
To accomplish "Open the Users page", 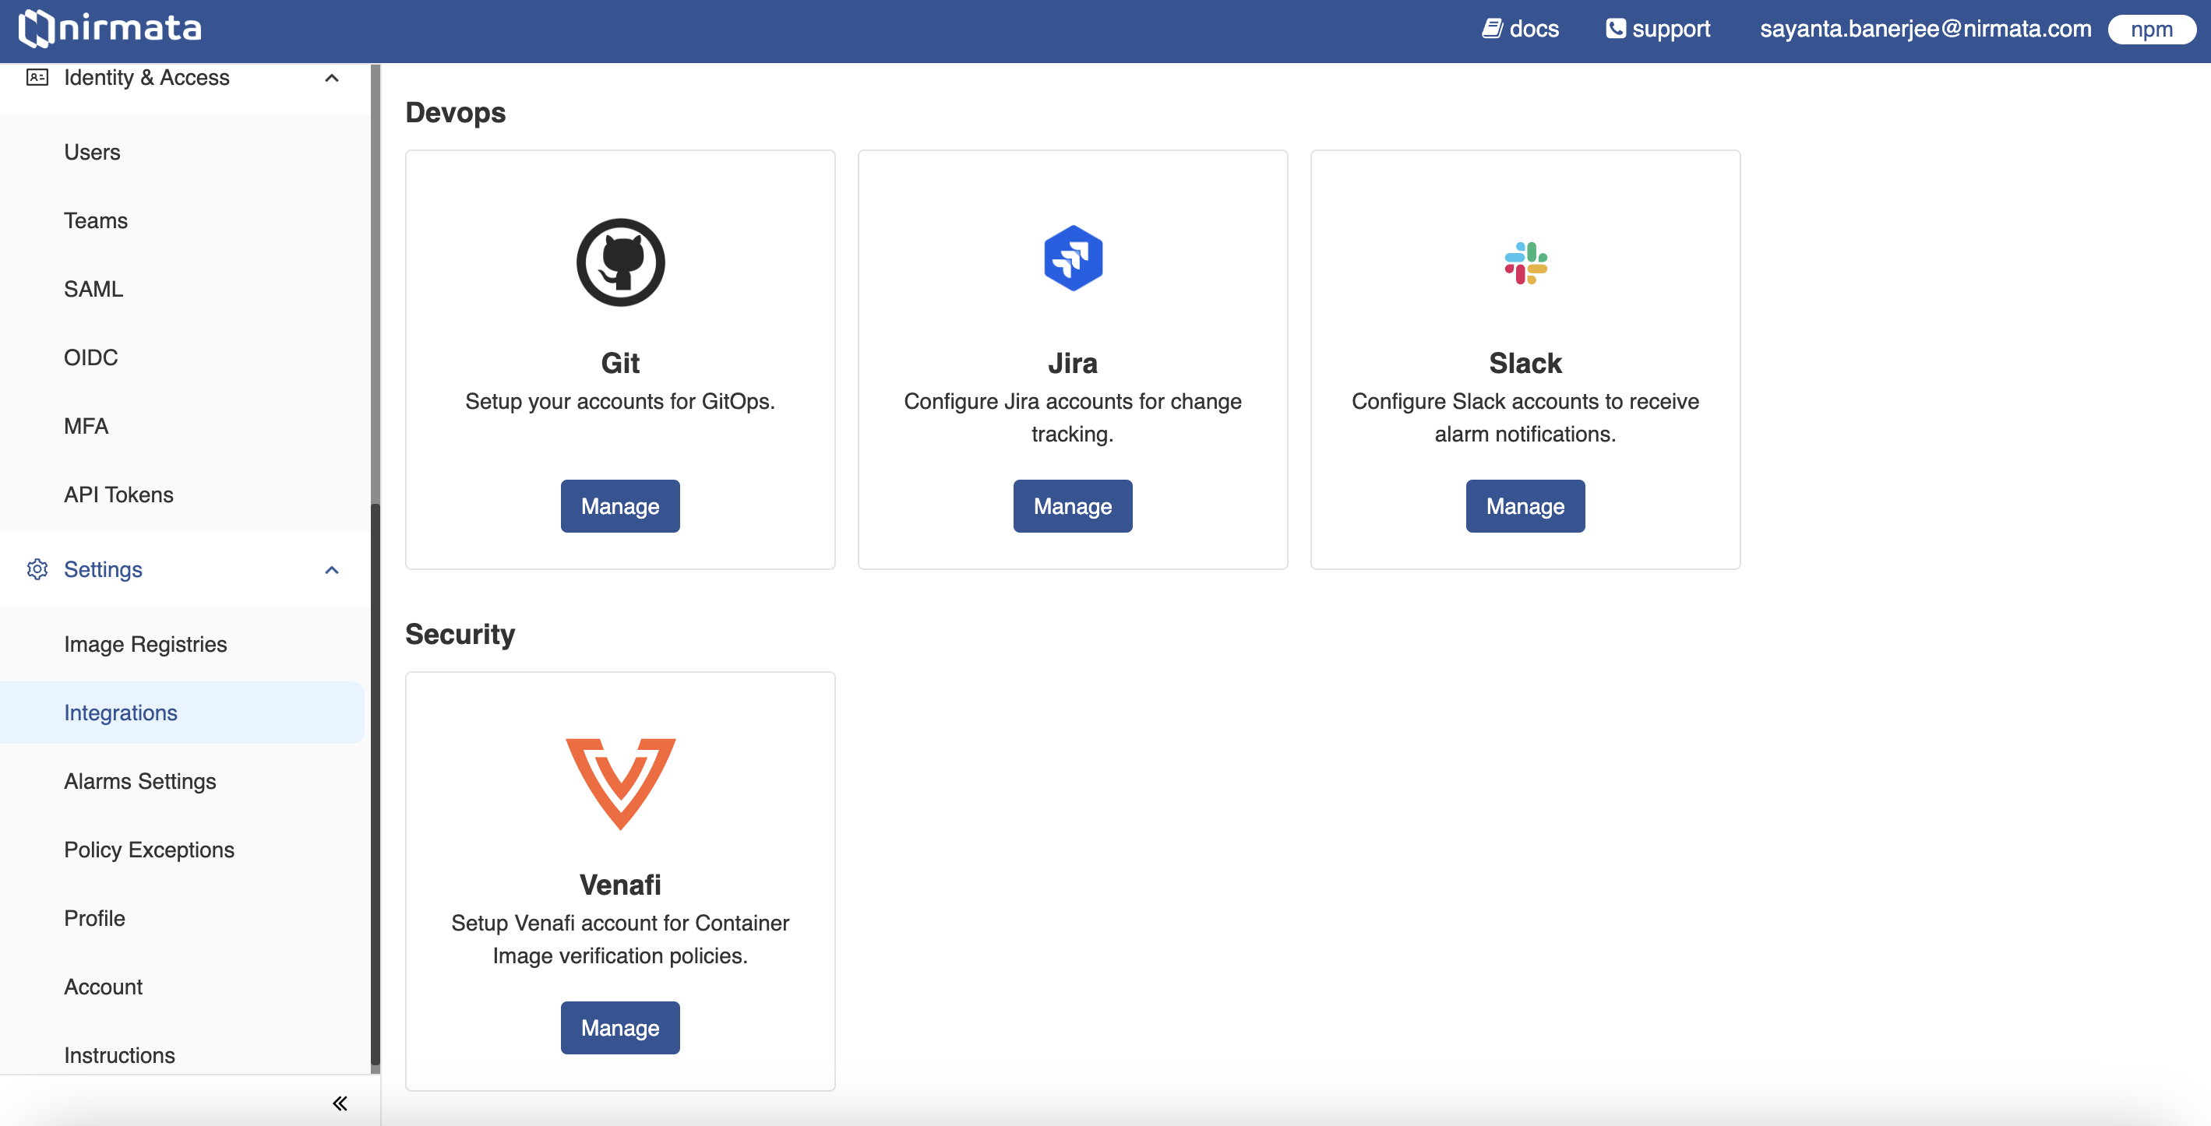I will [92, 152].
